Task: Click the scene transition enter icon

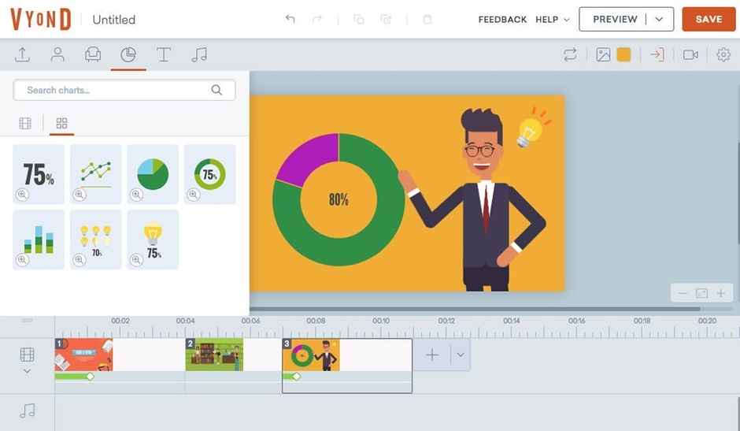Action: (x=657, y=54)
